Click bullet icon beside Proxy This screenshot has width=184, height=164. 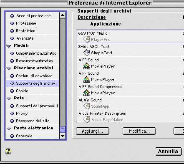click(12, 114)
